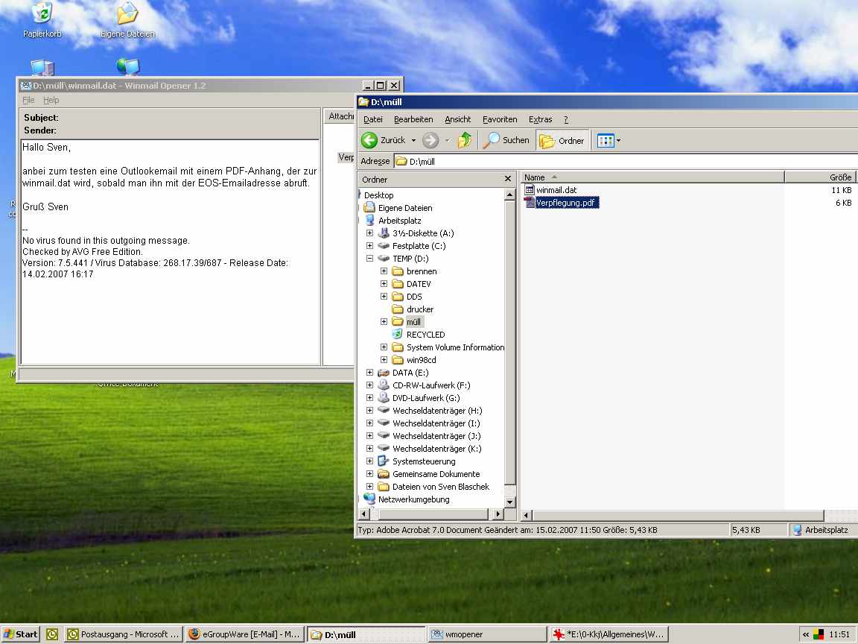858x644 pixels.
Task: Select the winmail.dat file
Action: pyautogui.click(x=556, y=190)
